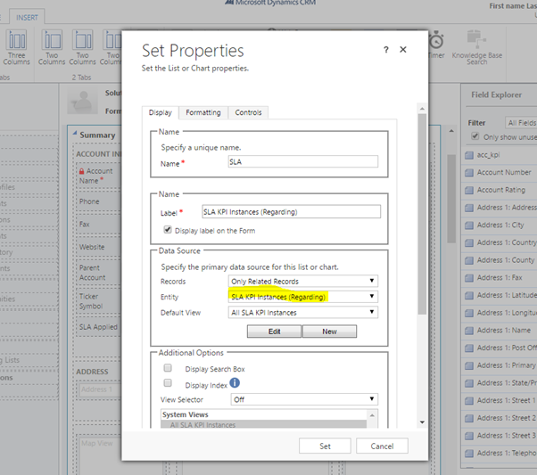Open the Entity dropdown
The width and height of the screenshot is (537, 475).
303,297
